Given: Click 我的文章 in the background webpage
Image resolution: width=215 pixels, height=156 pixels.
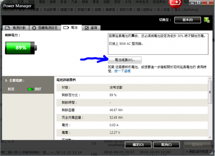Looking at the screenshot, I should (x=126, y=10).
